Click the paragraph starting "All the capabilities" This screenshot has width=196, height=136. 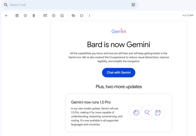click(119, 57)
